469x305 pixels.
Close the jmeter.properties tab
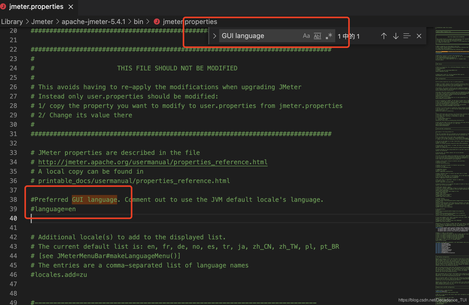[71, 7]
